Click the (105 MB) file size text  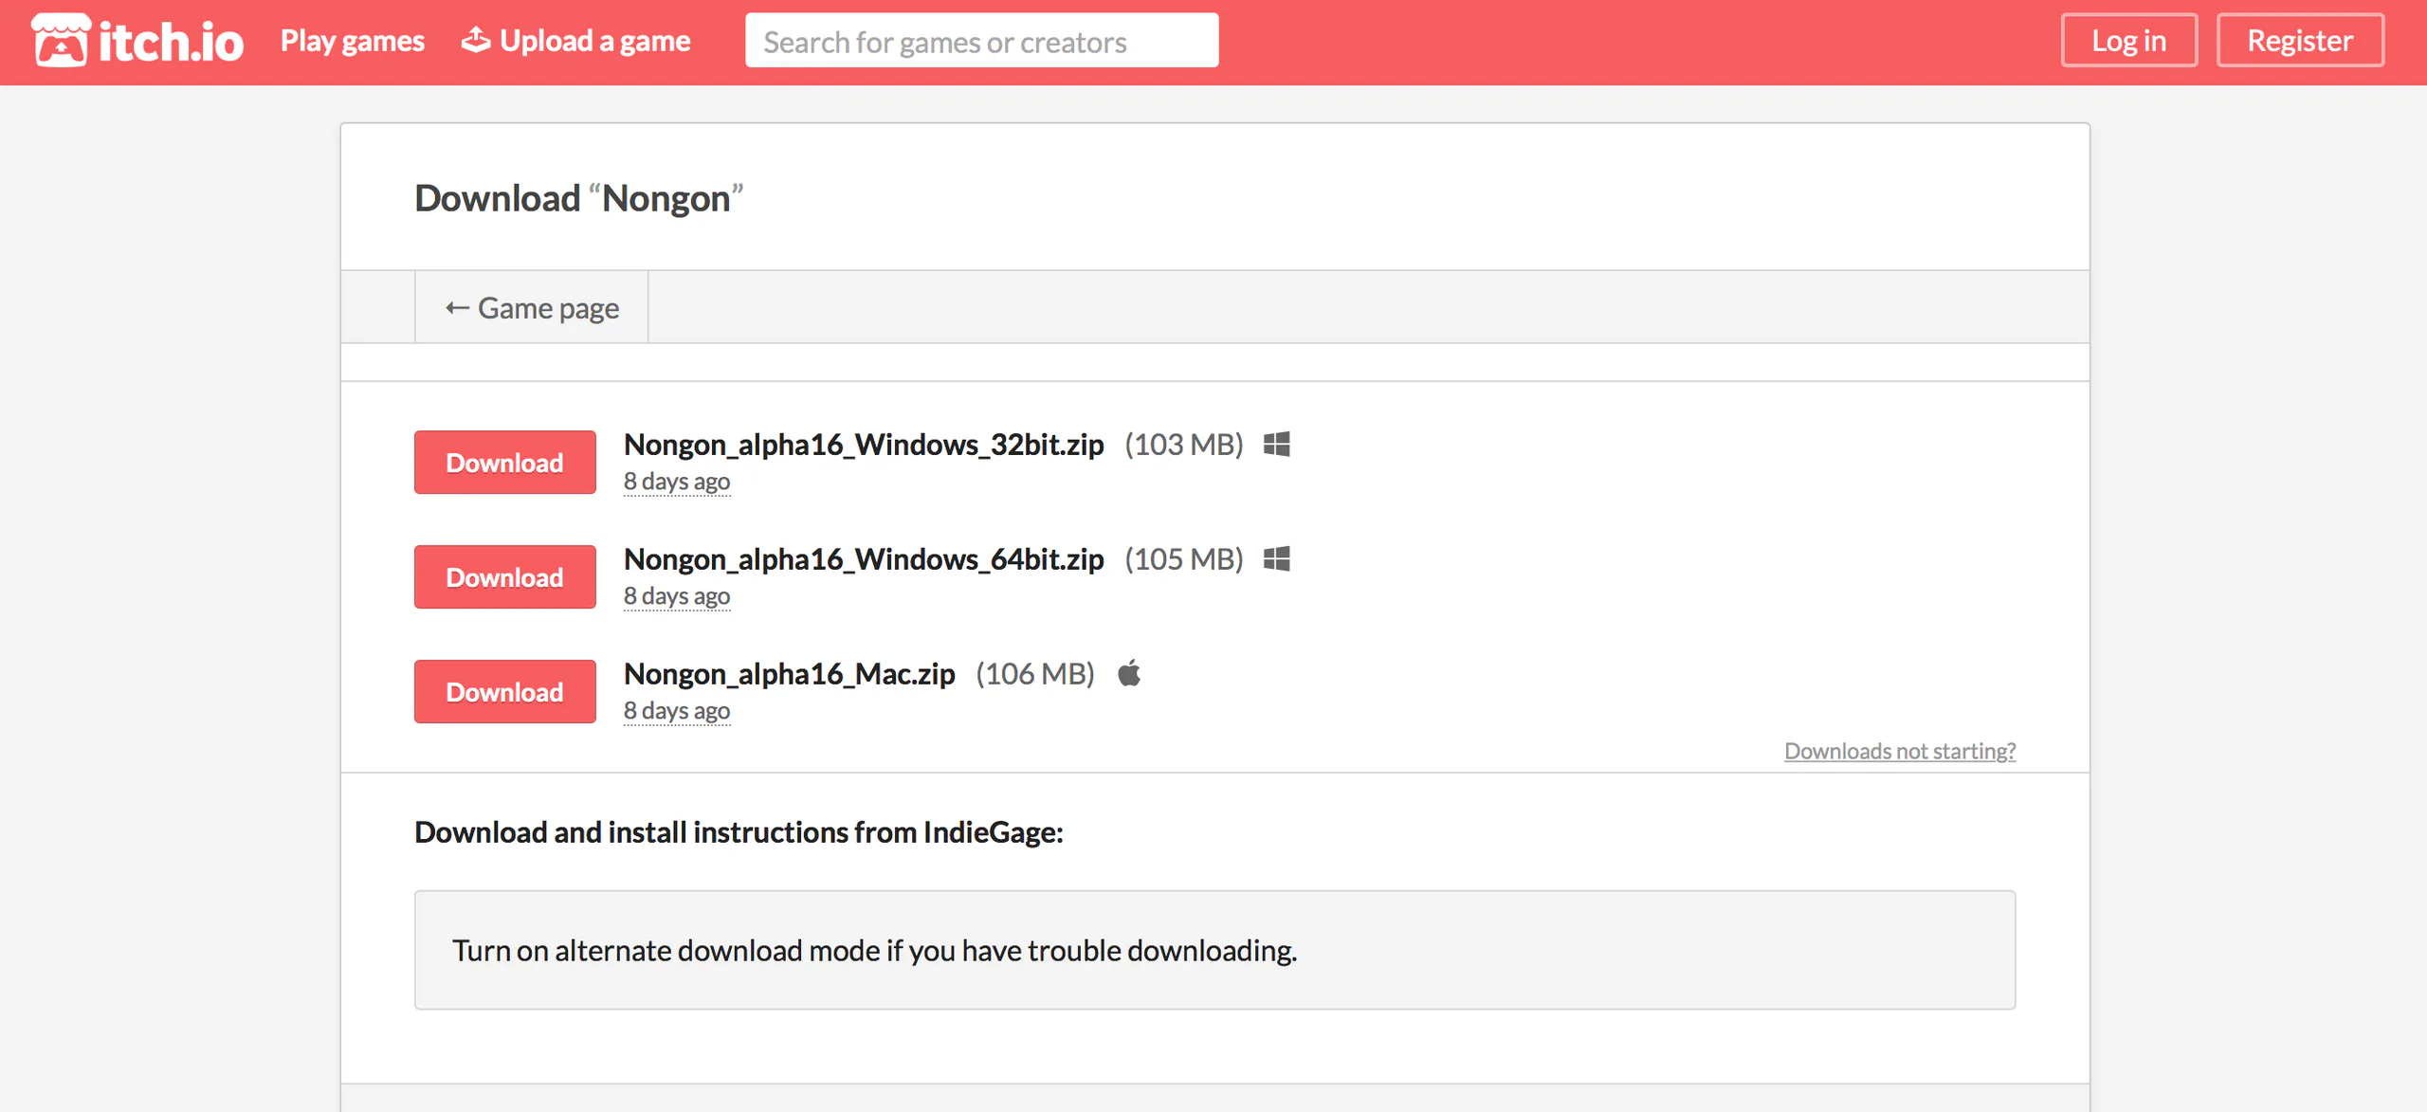pos(1184,559)
